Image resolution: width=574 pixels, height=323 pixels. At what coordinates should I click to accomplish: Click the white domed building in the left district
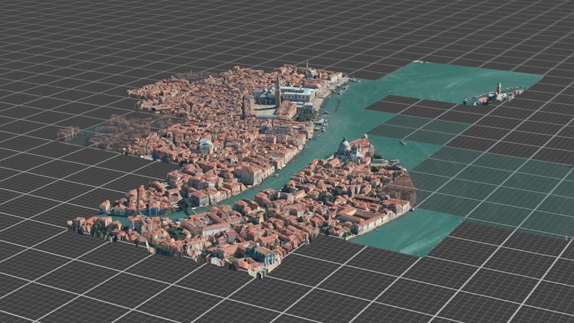click(x=205, y=145)
